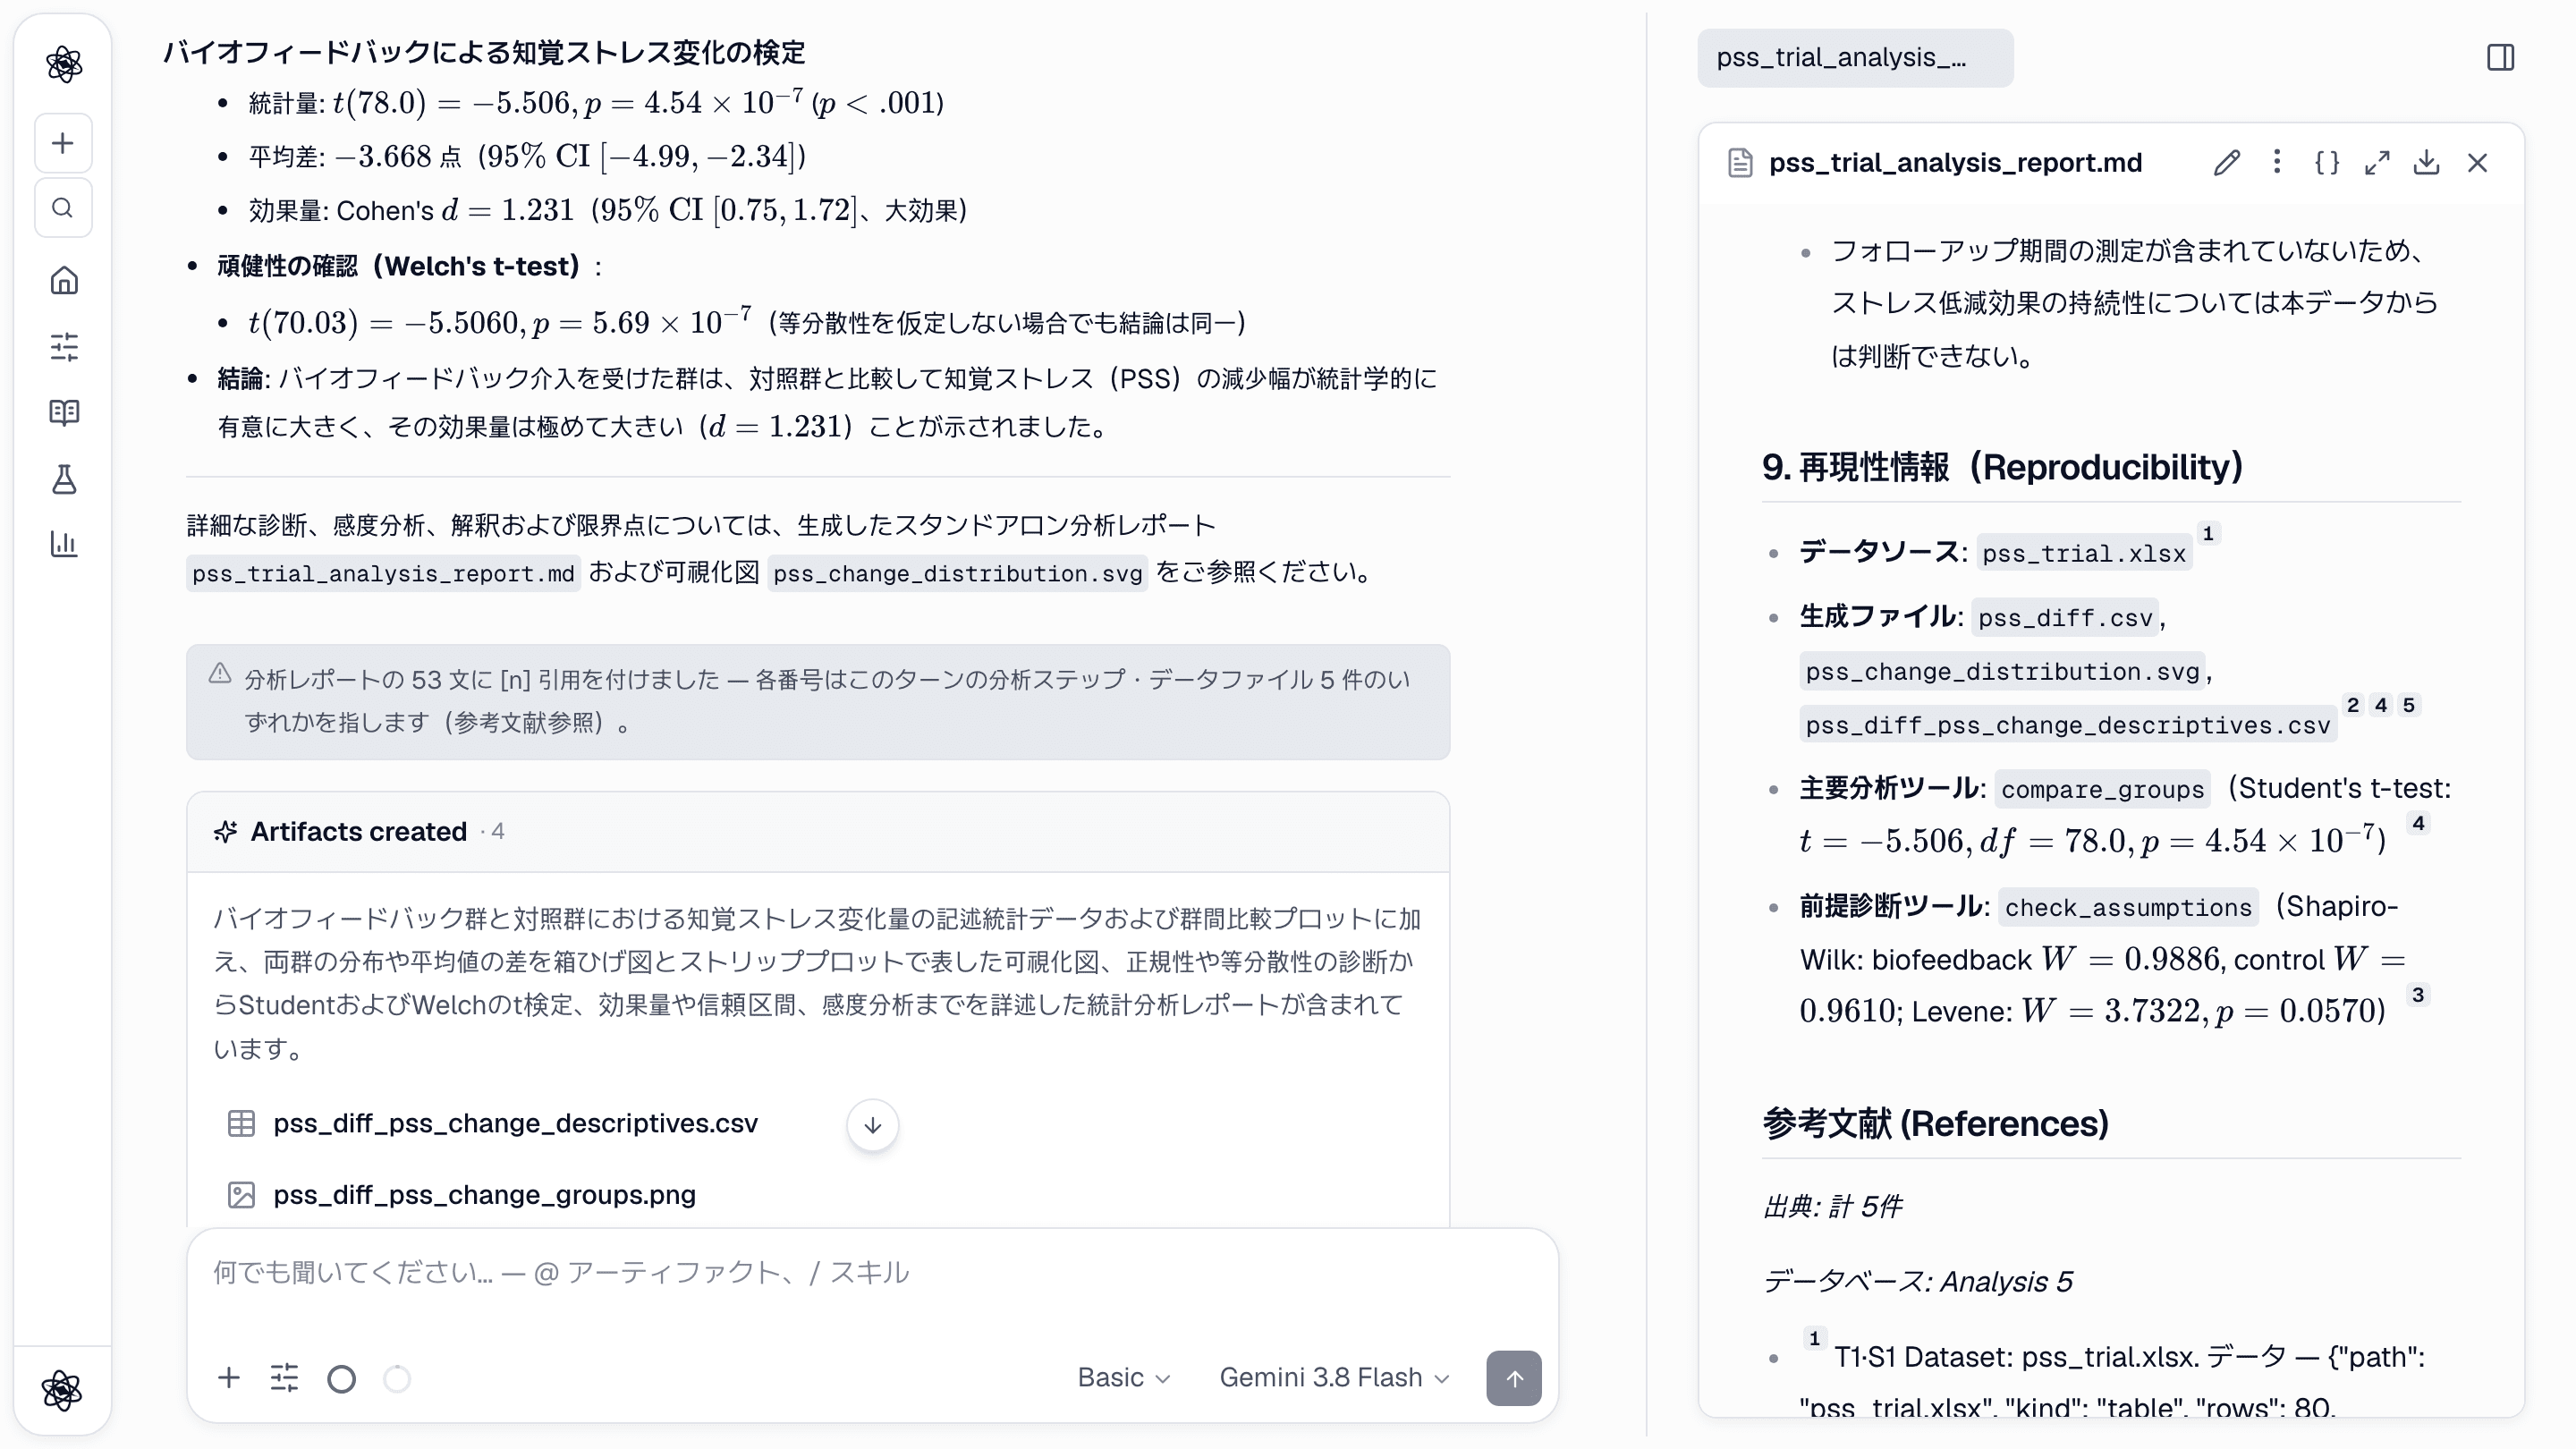Image resolution: width=2576 pixels, height=1449 pixels.
Task: Open the book library icon in sidebar
Action: (64, 412)
